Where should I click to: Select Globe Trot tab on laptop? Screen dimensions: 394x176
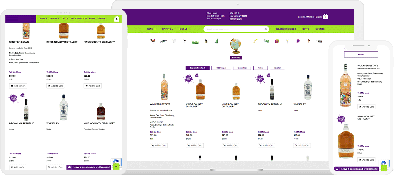242,68
